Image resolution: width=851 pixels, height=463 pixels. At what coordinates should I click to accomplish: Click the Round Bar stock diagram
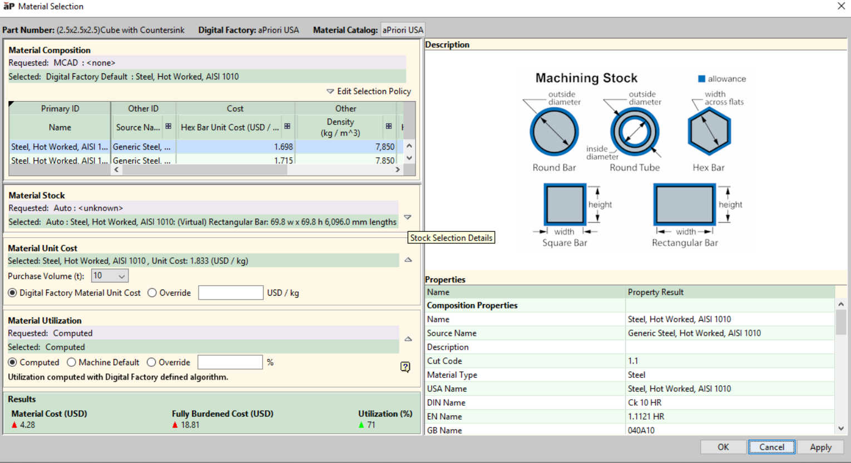tap(554, 132)
